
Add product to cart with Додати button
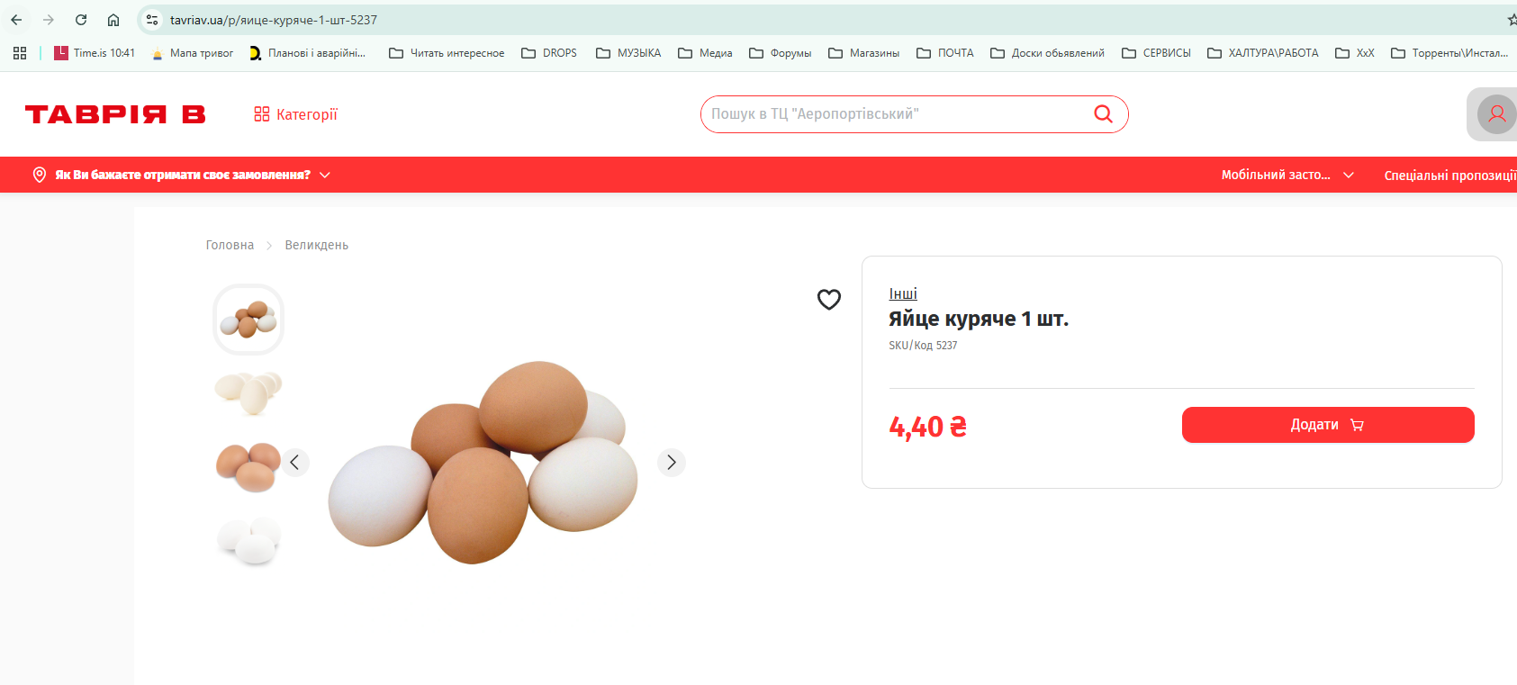1328,425
